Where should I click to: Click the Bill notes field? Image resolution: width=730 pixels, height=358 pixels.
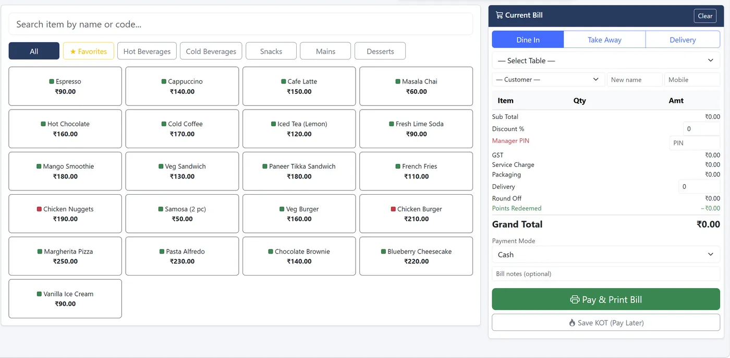pos(606,274)
